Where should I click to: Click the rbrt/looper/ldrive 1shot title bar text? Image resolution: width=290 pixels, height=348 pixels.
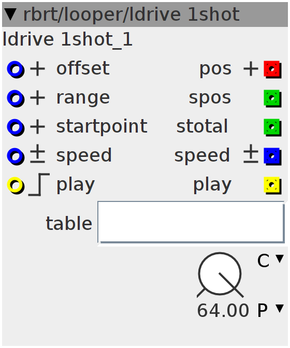coord(132,15)
